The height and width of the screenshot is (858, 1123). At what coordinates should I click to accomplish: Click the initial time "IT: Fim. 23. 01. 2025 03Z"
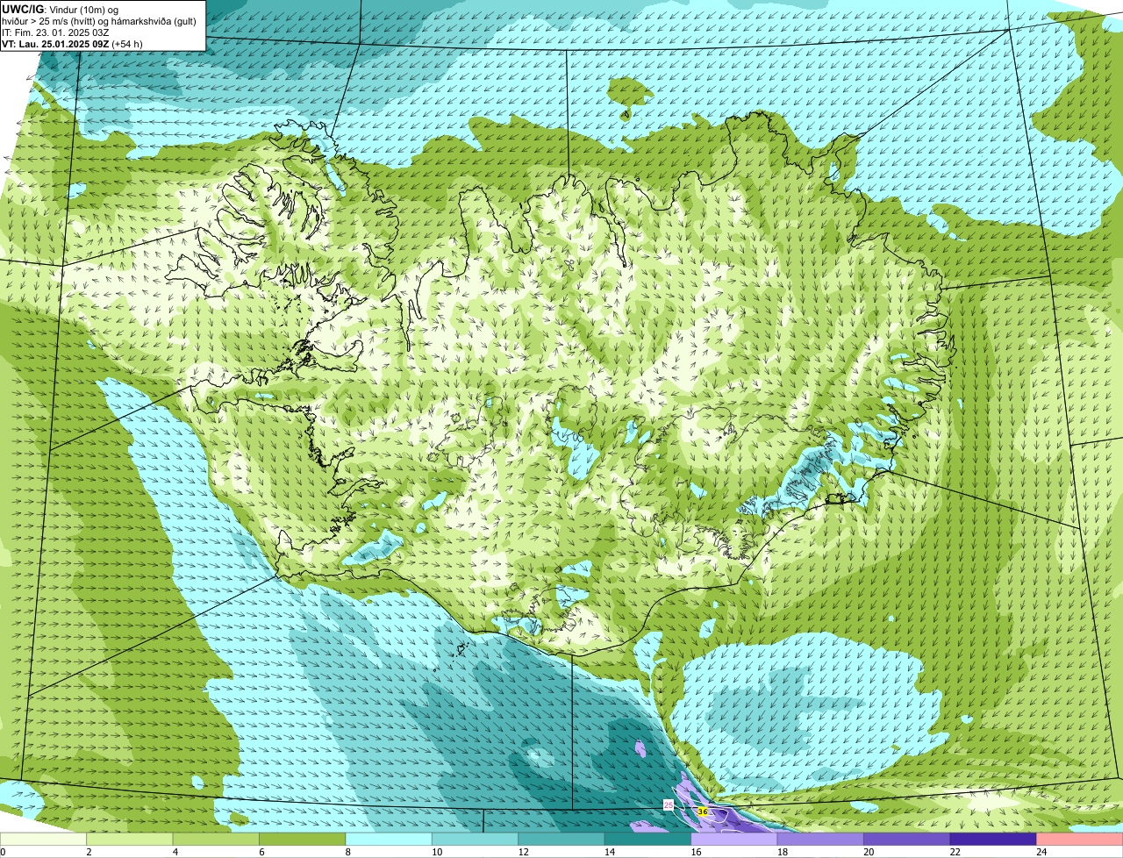tap(55, 32)
